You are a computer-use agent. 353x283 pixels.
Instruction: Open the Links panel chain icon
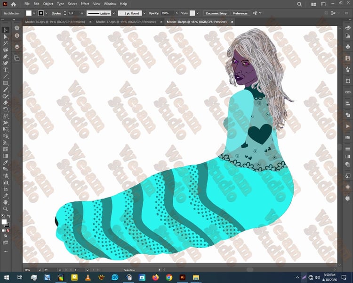pos(348,92)
